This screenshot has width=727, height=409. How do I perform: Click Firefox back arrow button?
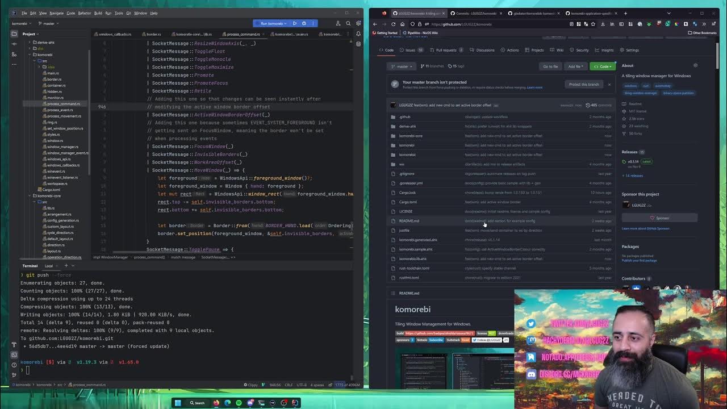click(x=375, y=24)
